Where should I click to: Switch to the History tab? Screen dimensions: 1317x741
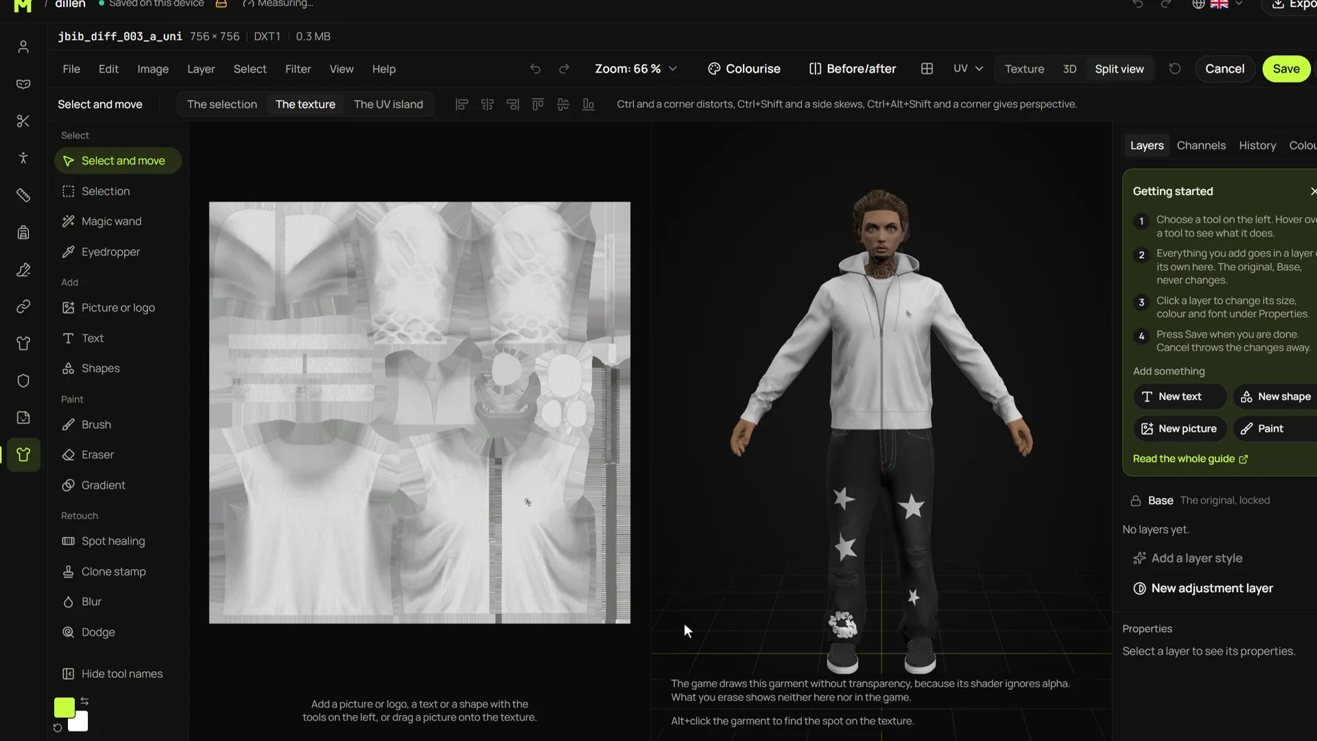(1257, 145)
